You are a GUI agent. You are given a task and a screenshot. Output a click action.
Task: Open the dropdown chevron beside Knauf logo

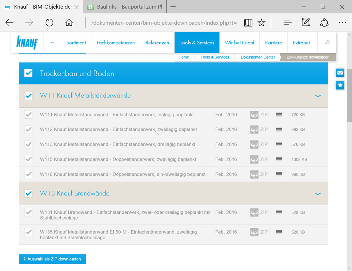[x=52, y=43]
